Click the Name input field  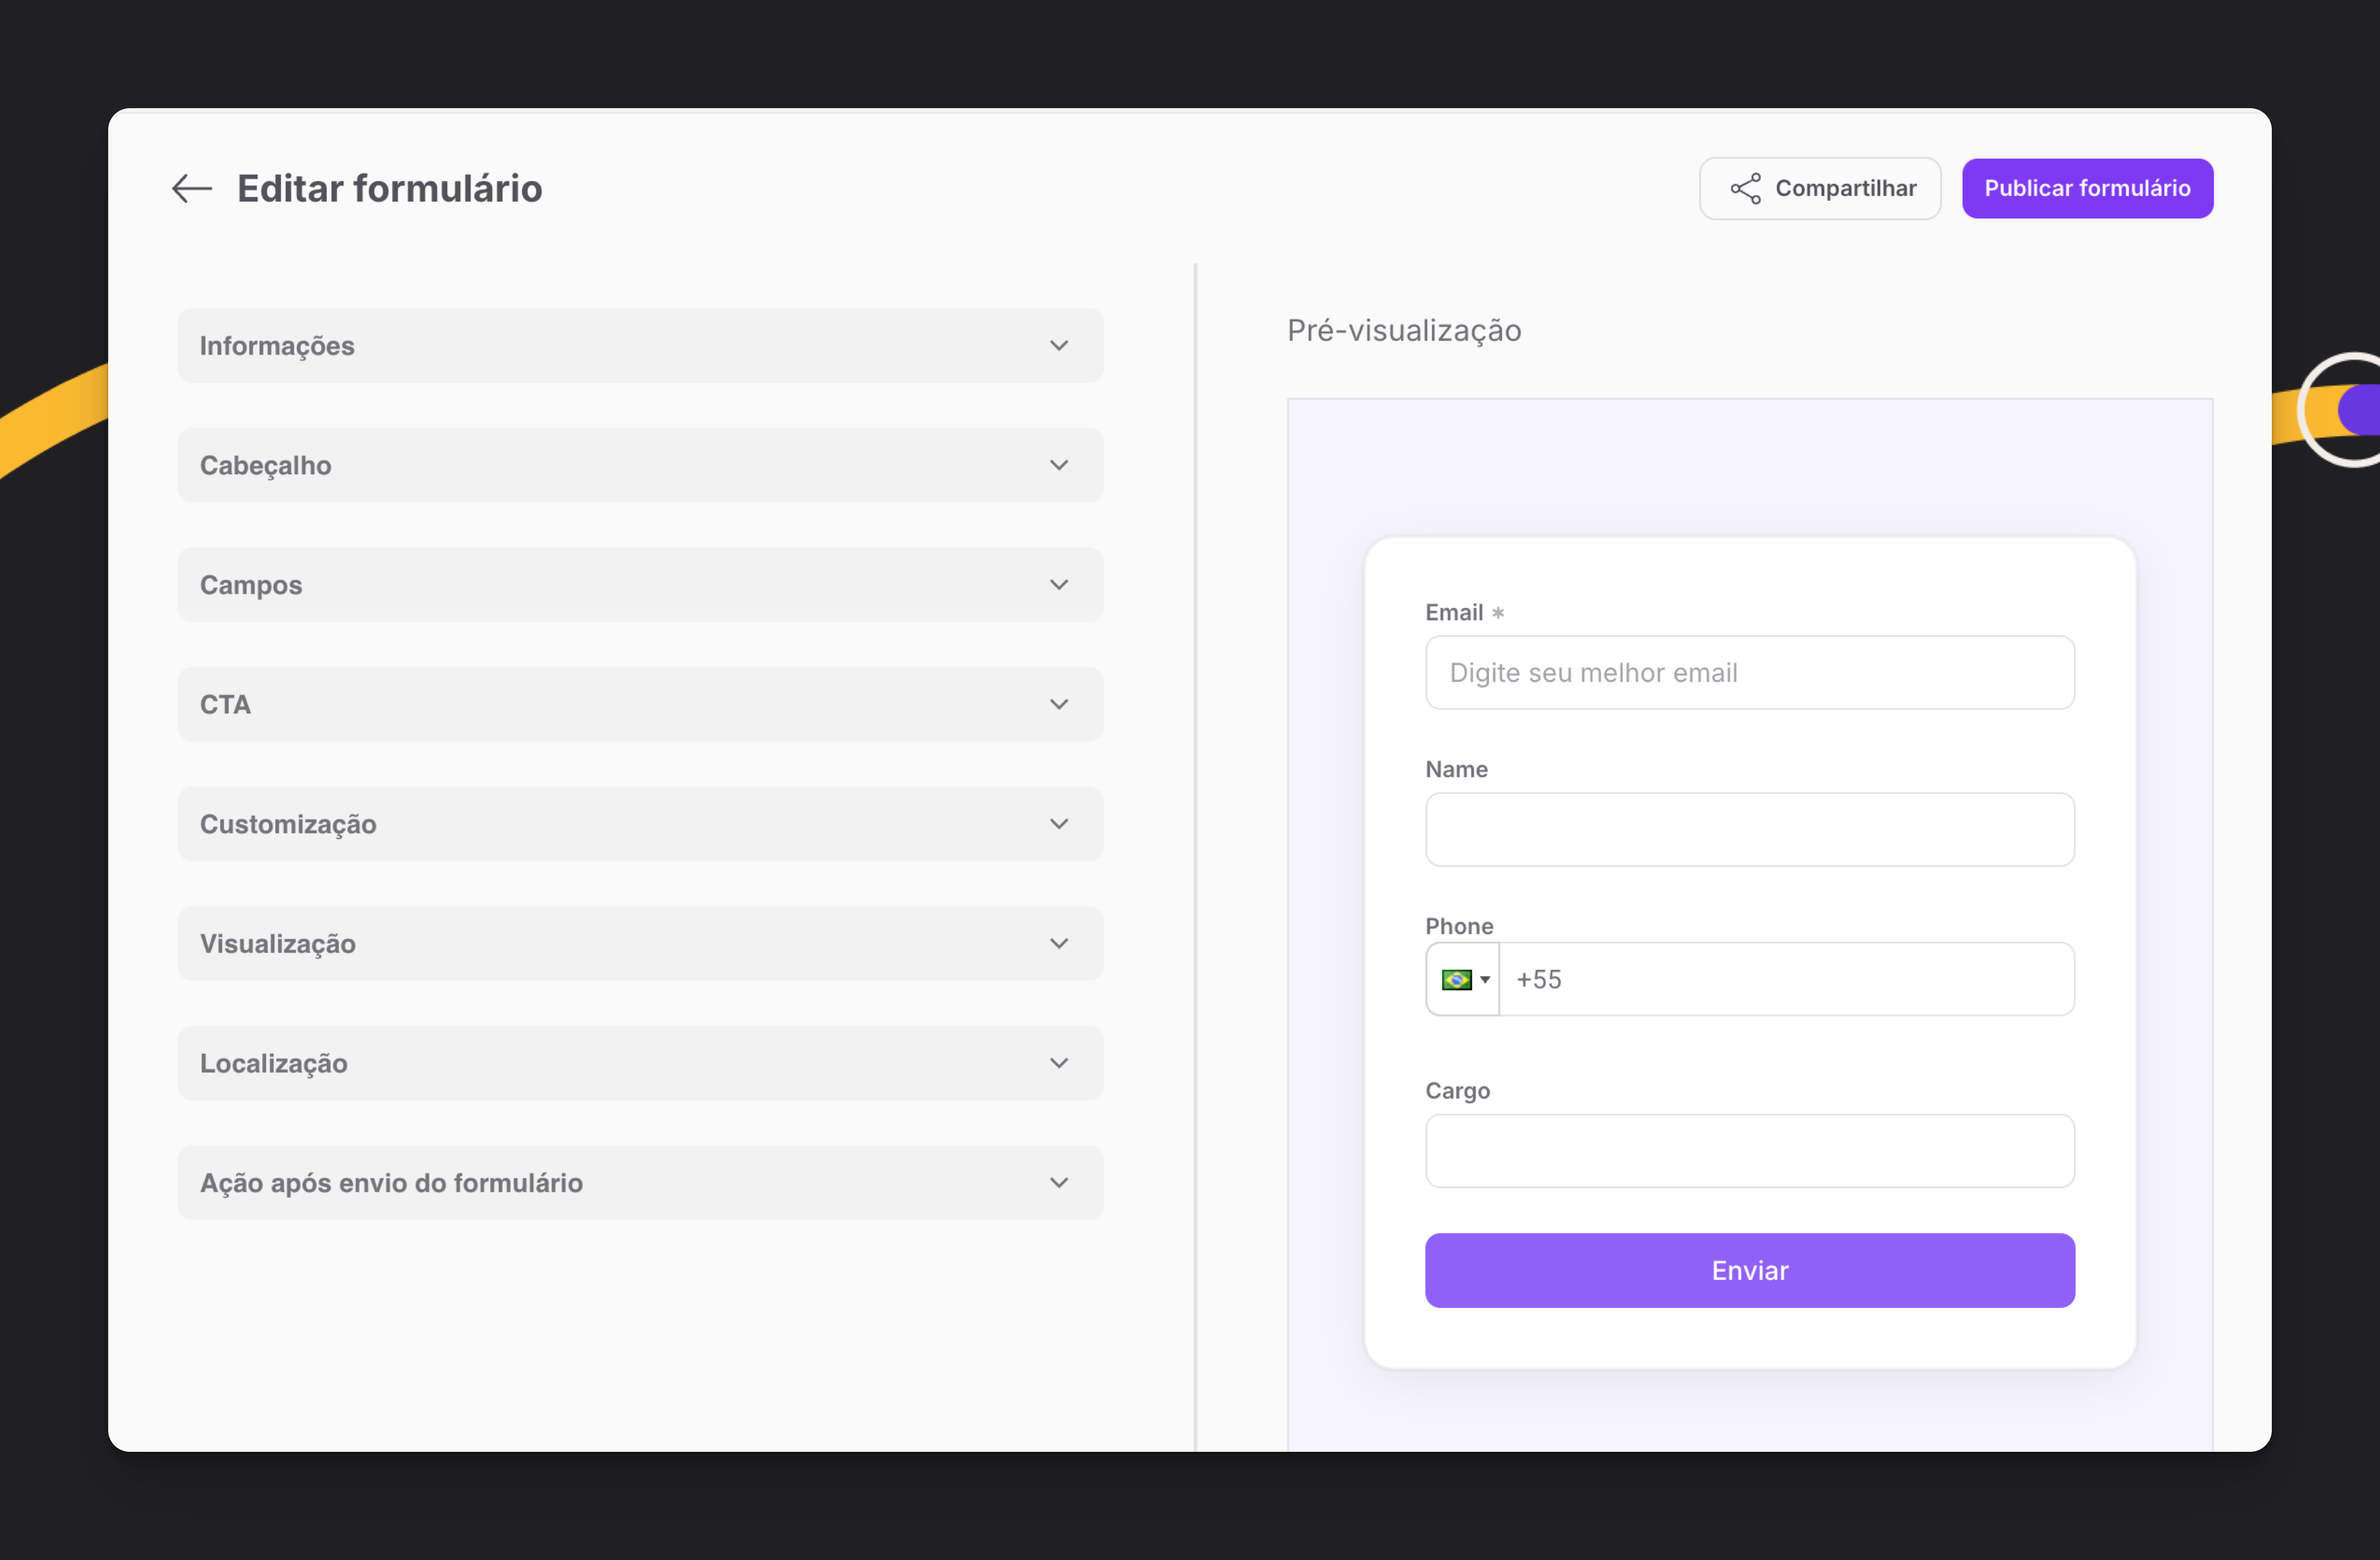coord(1749,829)
